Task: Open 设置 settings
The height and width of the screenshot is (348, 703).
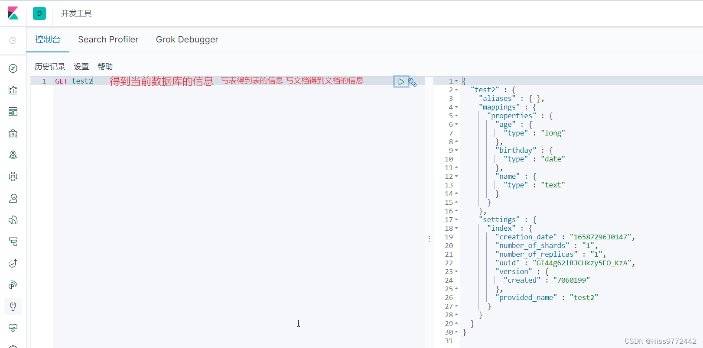Action: (x=81, y=67)
